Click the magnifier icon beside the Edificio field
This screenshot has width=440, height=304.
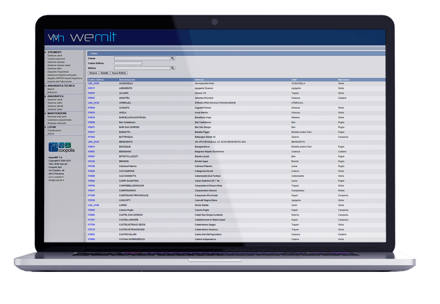[172, 68]
